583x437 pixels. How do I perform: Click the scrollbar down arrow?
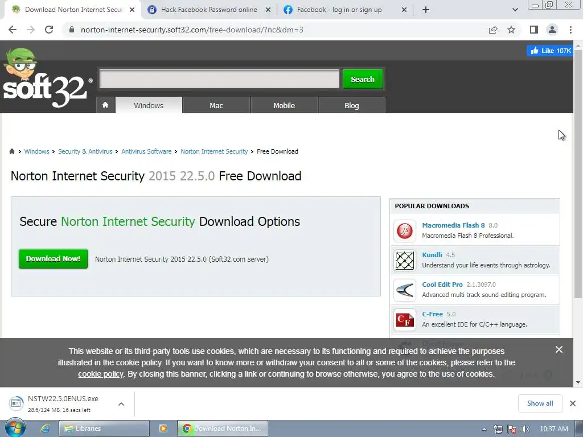pos(578,382)
